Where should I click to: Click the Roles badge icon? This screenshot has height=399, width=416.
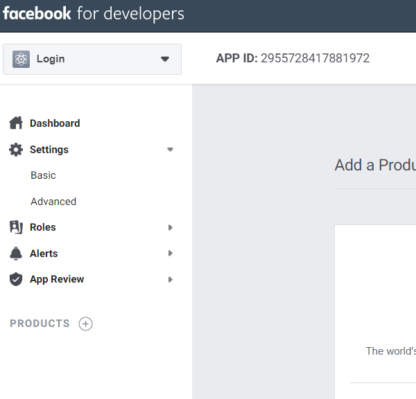(x=16, y=227)
